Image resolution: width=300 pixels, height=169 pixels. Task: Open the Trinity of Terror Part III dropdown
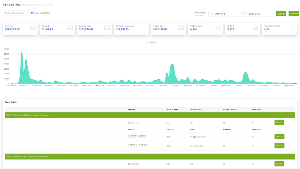click(16, 13)
